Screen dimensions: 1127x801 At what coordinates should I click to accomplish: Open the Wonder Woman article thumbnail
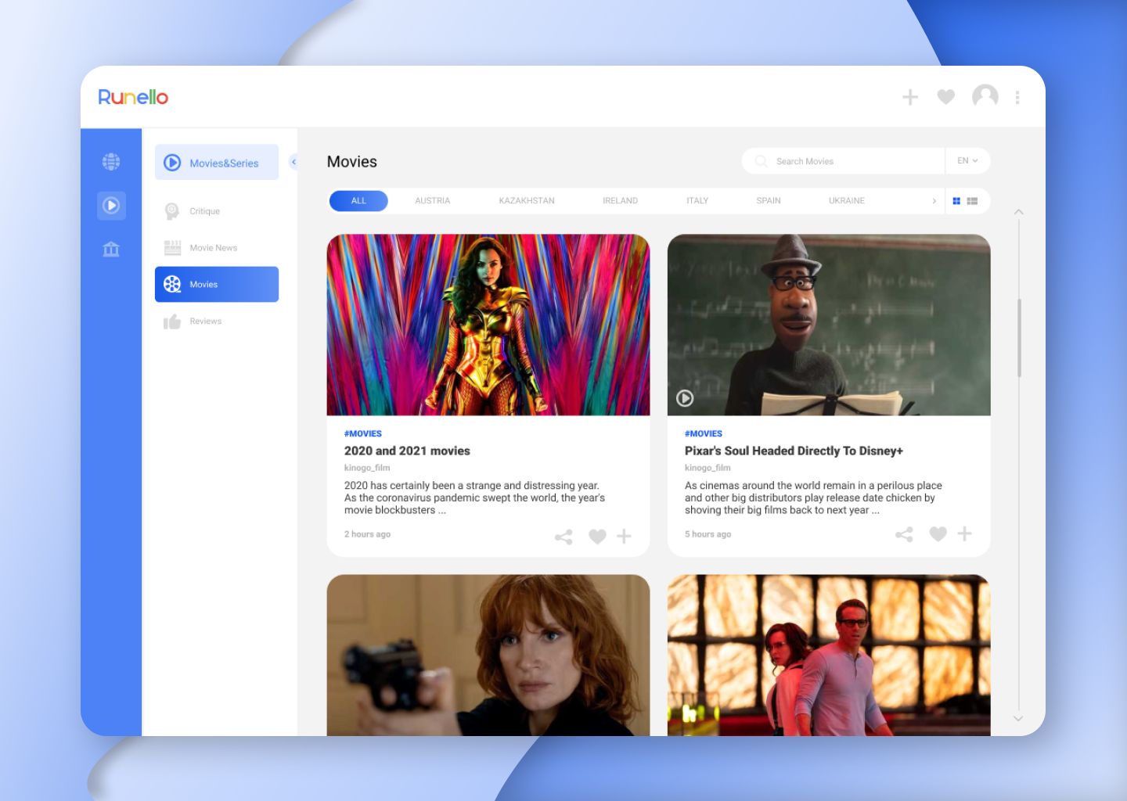[488, 325]
